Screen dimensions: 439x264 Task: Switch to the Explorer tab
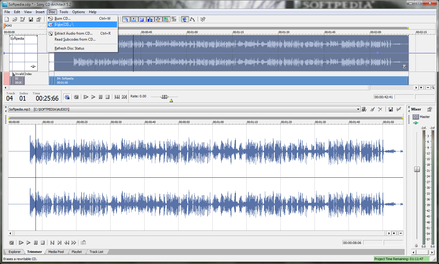[15, 252]
